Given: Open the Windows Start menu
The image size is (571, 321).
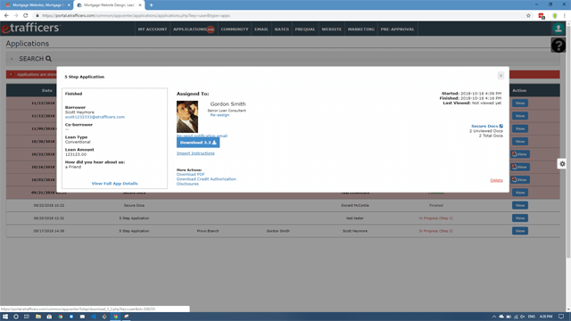Looking at the screenshot, I should [x=5, y=317].
